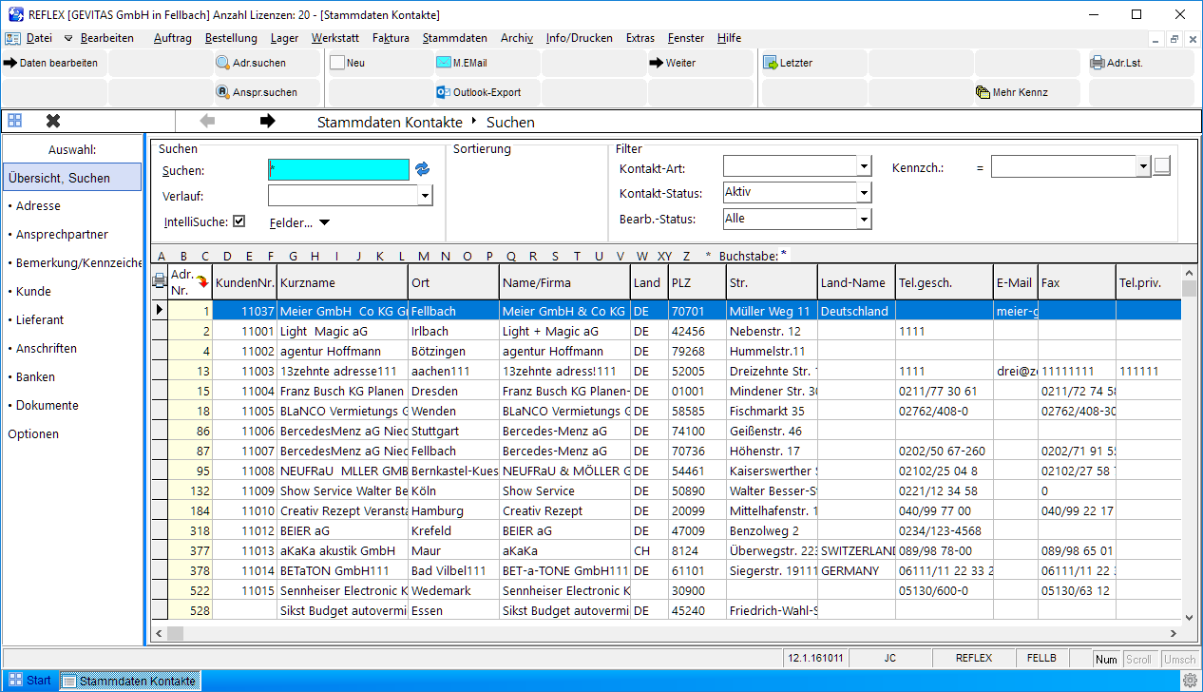Go to next record with 'Weiter'
Screen dimensions: 1203x692
700,64
